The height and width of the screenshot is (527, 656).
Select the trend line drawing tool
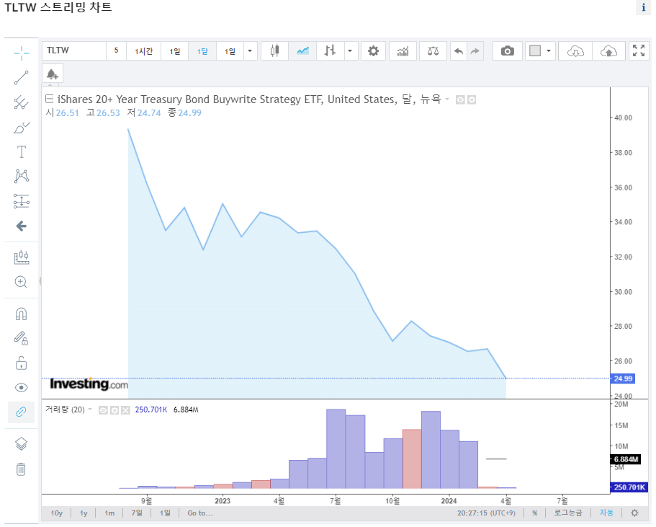pos(22,78)
